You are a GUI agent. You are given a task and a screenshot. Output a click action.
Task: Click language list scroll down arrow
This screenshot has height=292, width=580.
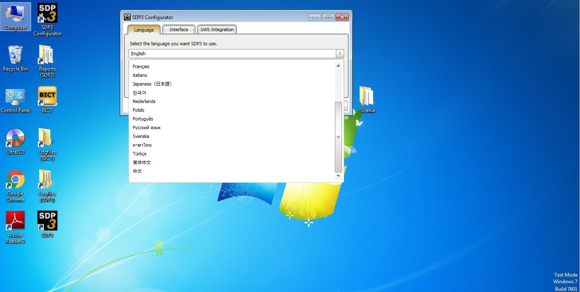click(338, 176)
